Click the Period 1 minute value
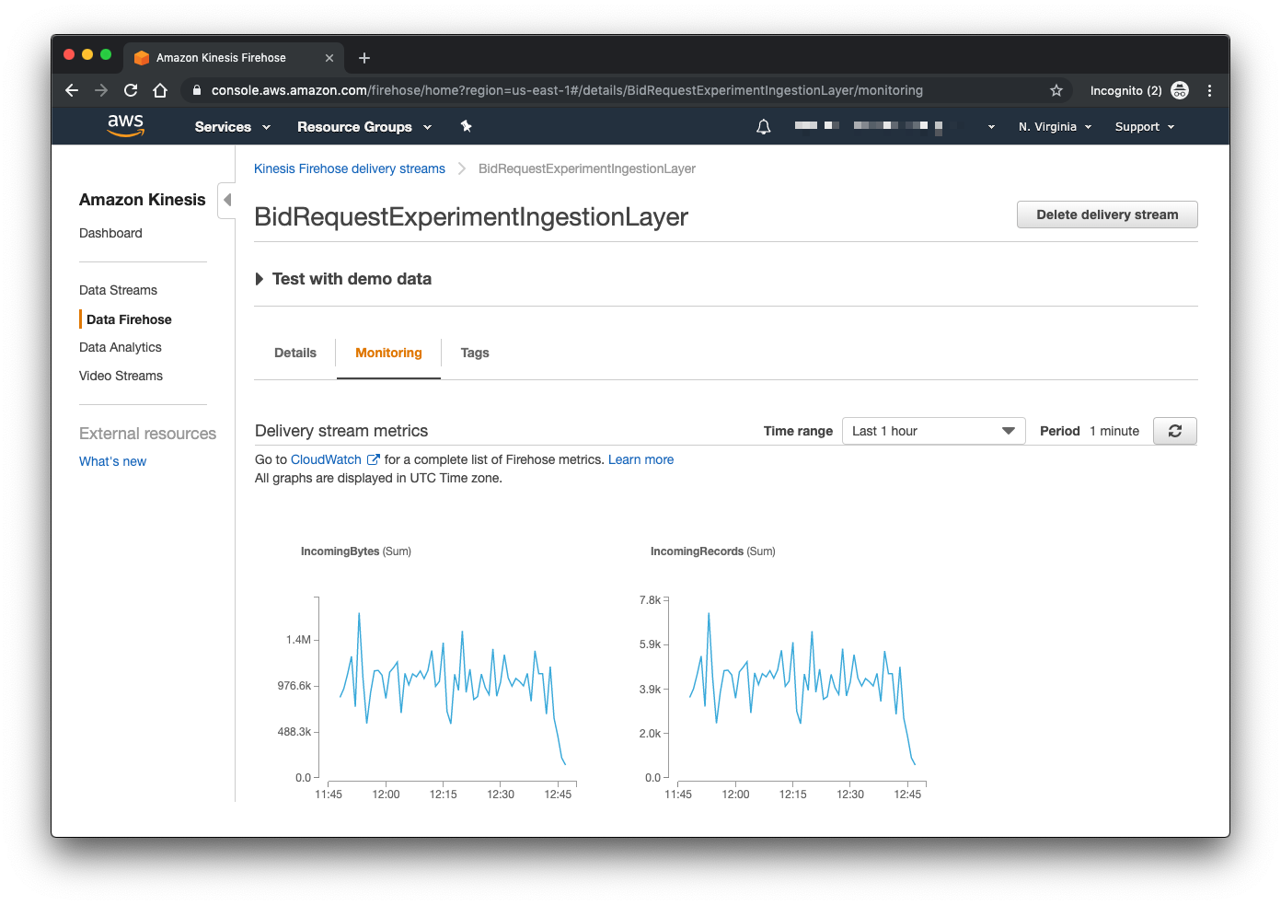This screenshot has height=905, width=1281. tap(1114, 431)
